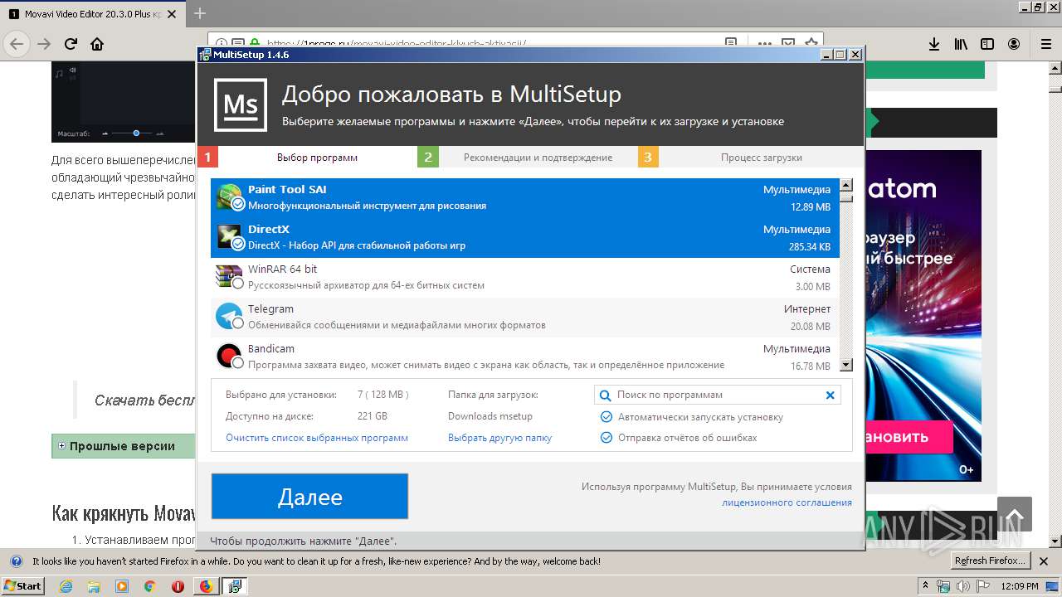Screen dimensions: 1062x597
Task: Expand Прошлые версии section on webpage
Action: (x=61, y=446)
